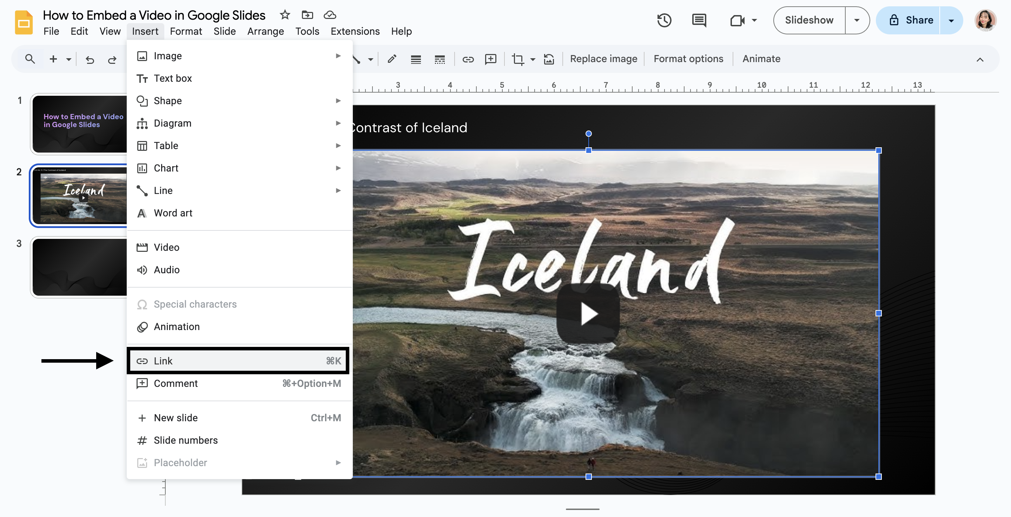The image size is (1011, 517).
Task: Click the move to folder icon
Action: pyautogui.click(x=307, y=15)
